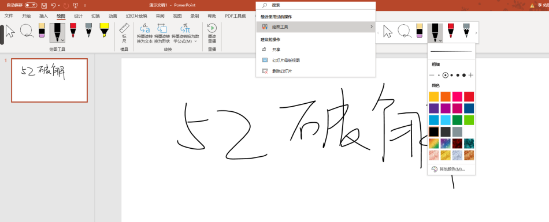Click Ink to Text conversion icon
Viewport: 549px width, 222px height.
click(144, 33)
